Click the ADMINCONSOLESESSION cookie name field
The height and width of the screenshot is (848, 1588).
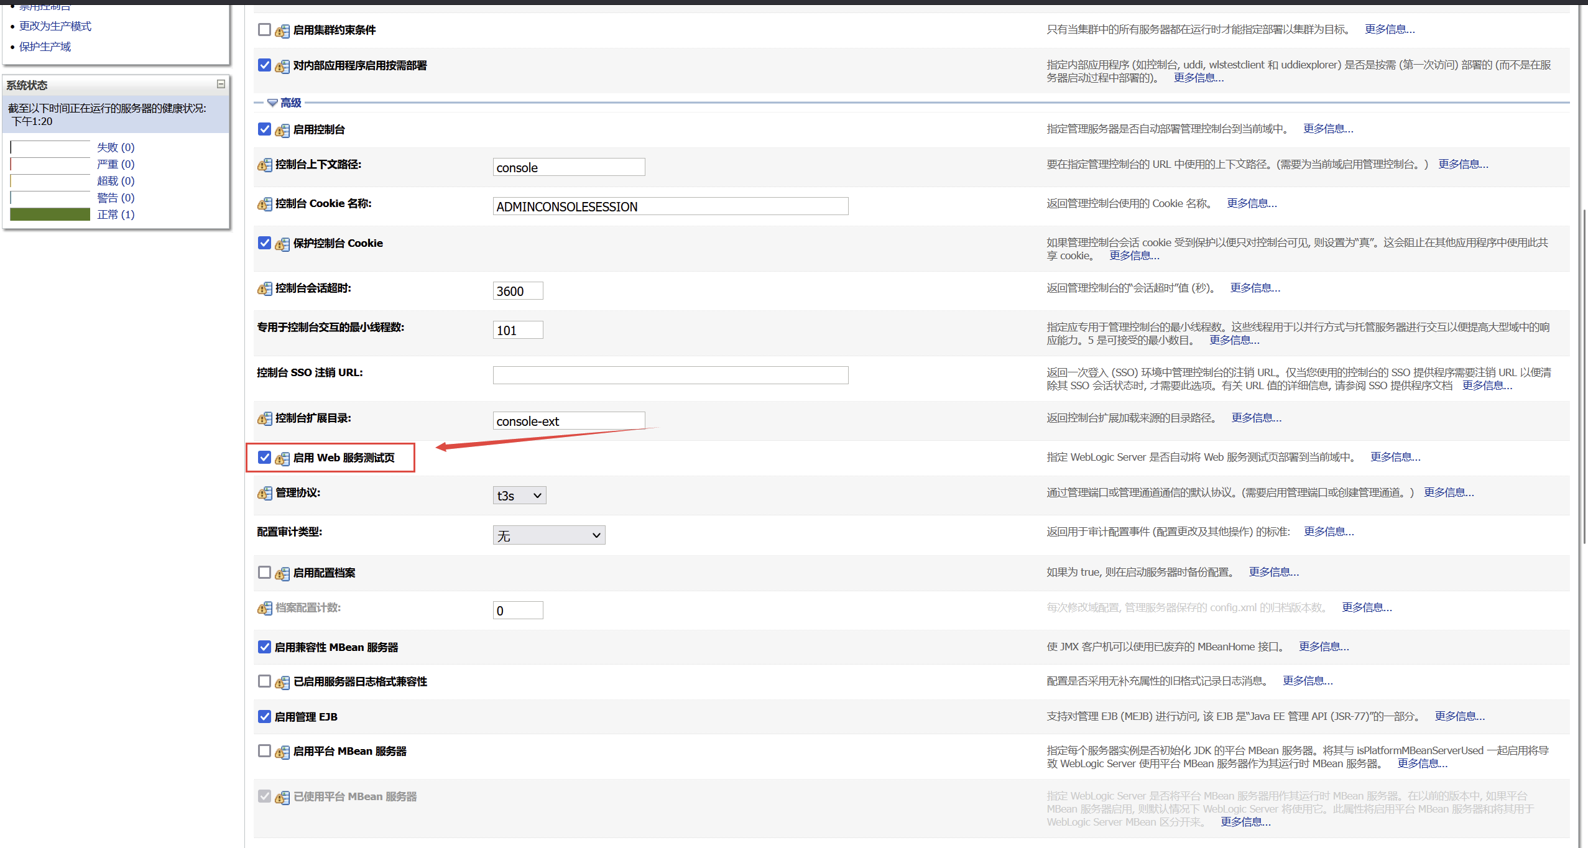click(670, 206)
